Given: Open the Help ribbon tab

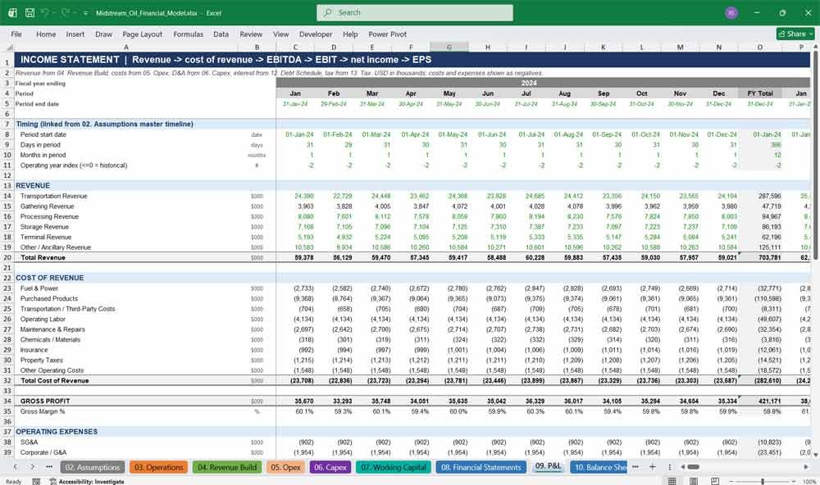Looking at the screenshot, I should pyautogui.click(x=350, y=34).
